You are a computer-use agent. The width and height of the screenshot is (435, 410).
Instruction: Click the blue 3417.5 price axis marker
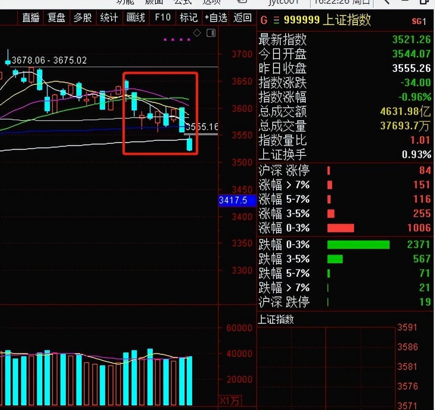(233, 200)
